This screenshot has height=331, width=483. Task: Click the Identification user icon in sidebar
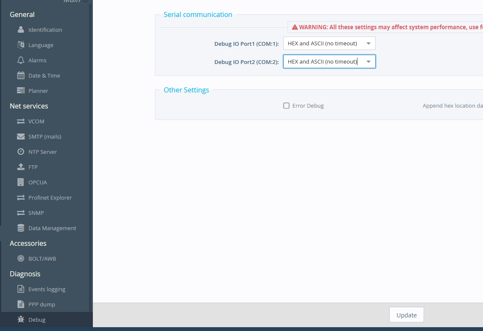point(21,30)
